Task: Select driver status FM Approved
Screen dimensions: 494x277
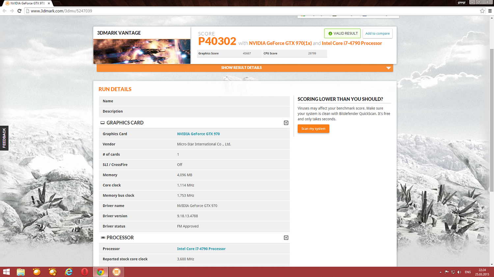Action: click(188, 226)
